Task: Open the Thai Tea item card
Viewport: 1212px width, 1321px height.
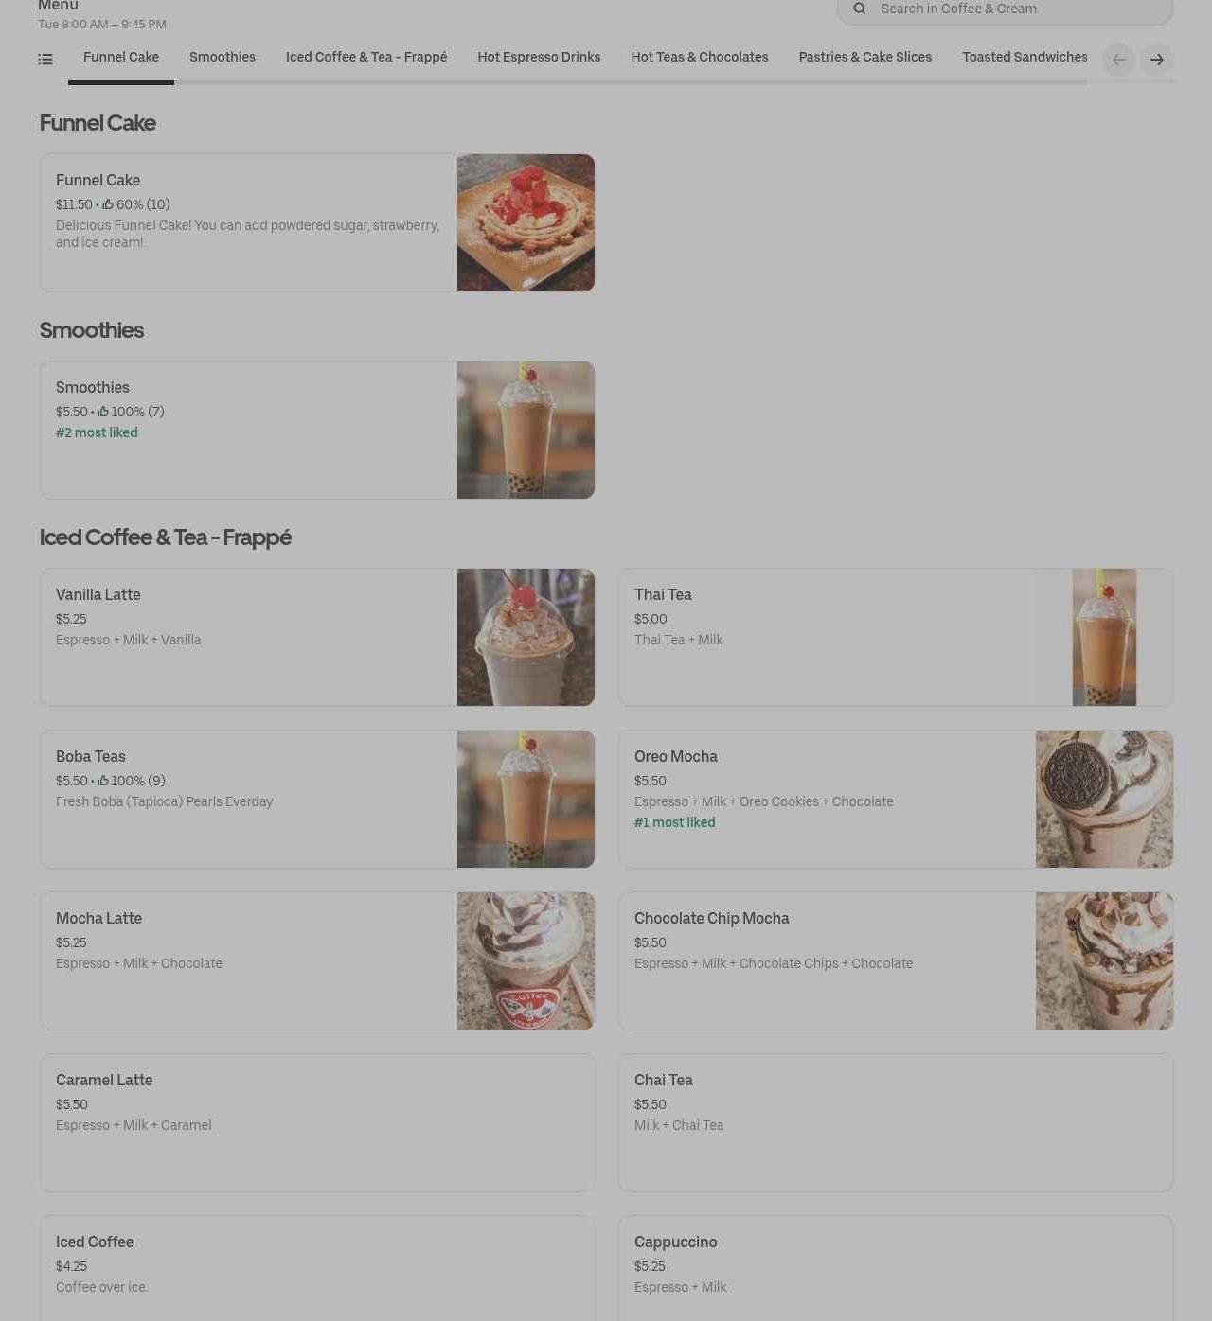Action: pos(896,637)
